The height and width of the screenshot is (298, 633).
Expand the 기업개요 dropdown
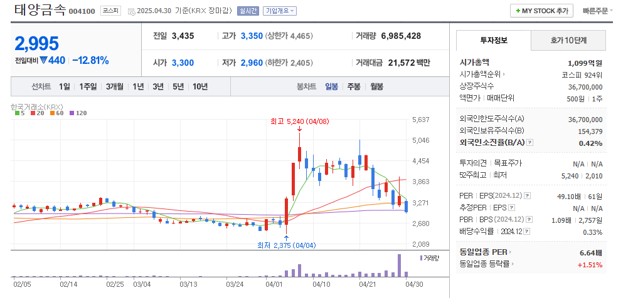(x=279, y=11)
